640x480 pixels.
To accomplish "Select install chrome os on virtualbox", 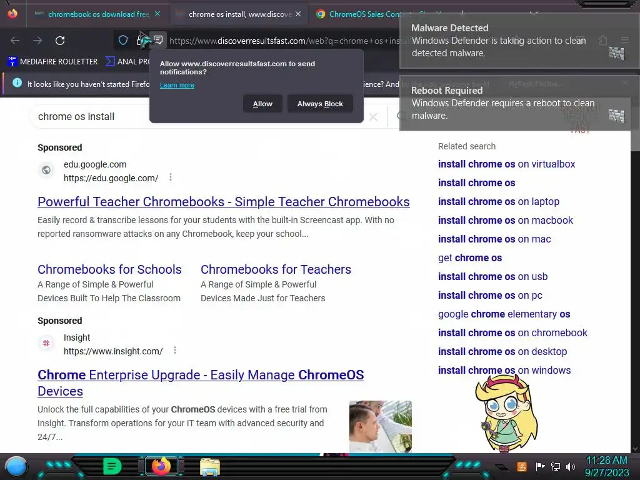I will pyautogui.click(x=506, y=164).
